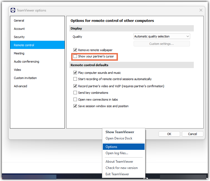Uncheck Remove remote wallpaper
This screenshot has height=181, width=210.
click(75, 50)
